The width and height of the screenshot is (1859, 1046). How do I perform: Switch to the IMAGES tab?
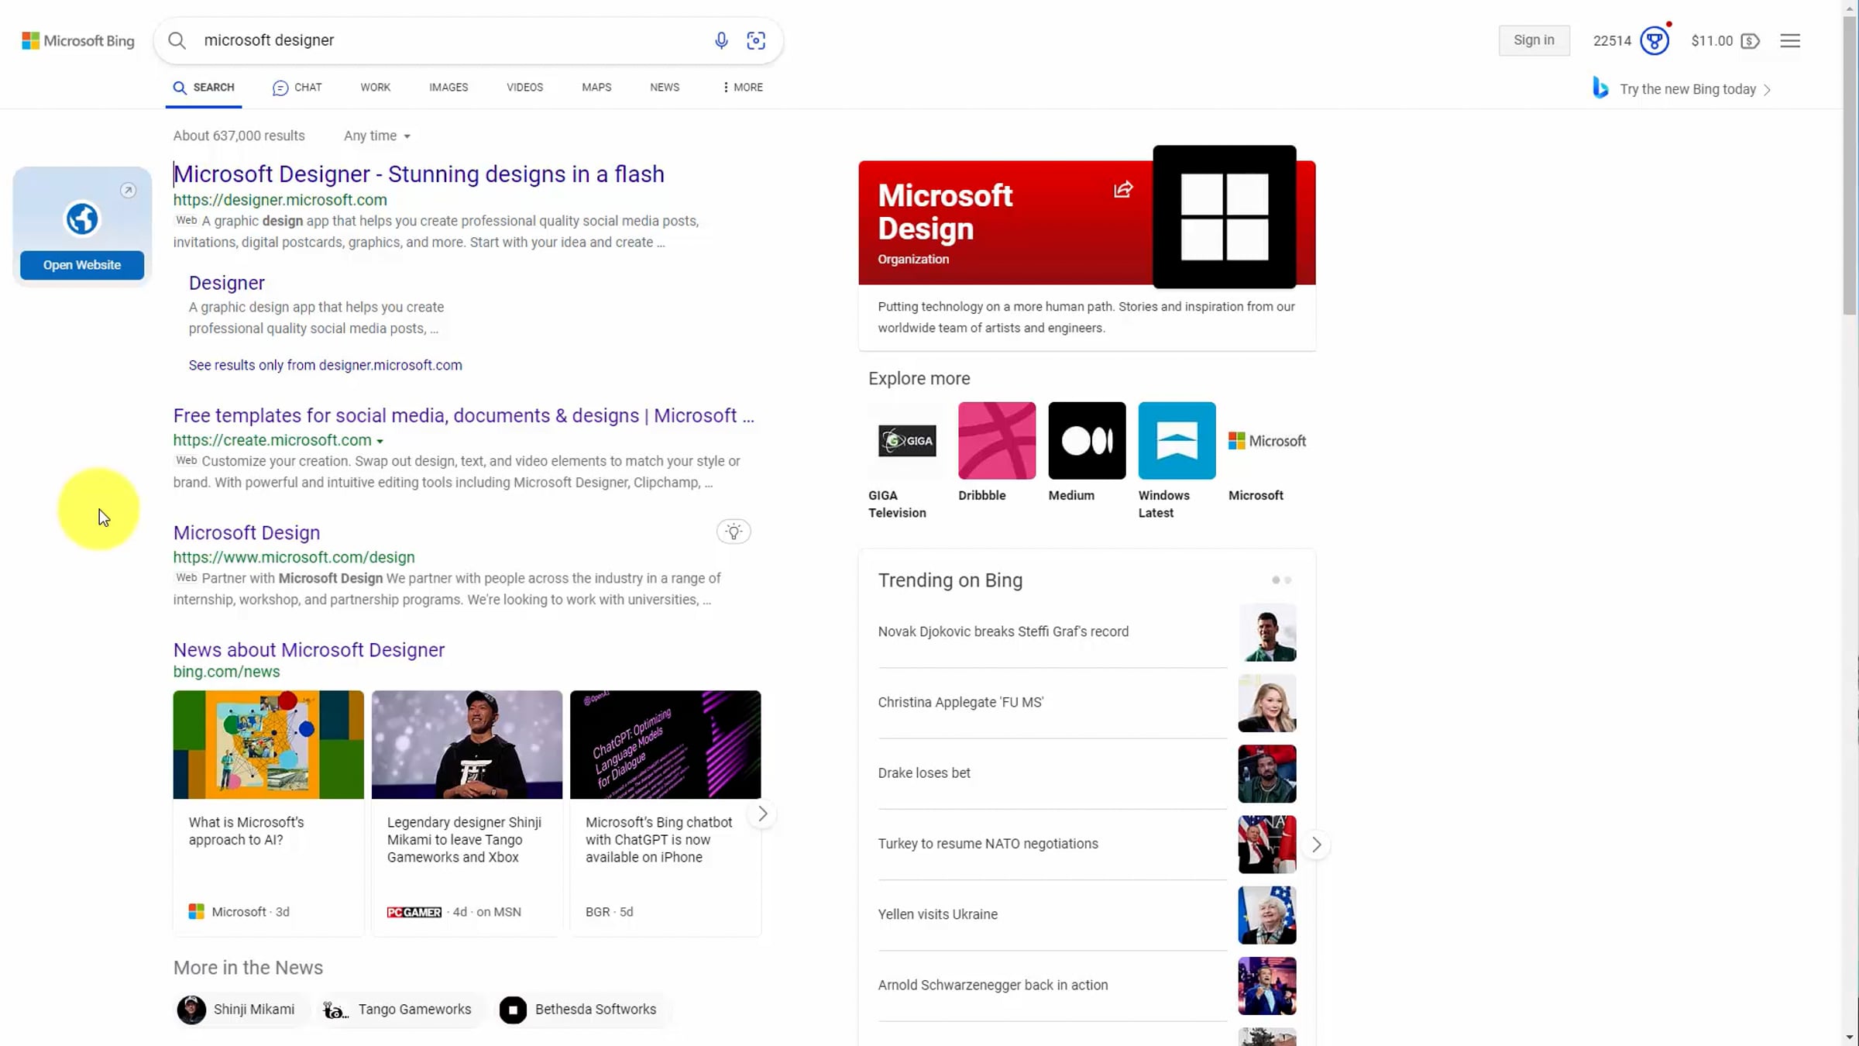tap(448, 88)
